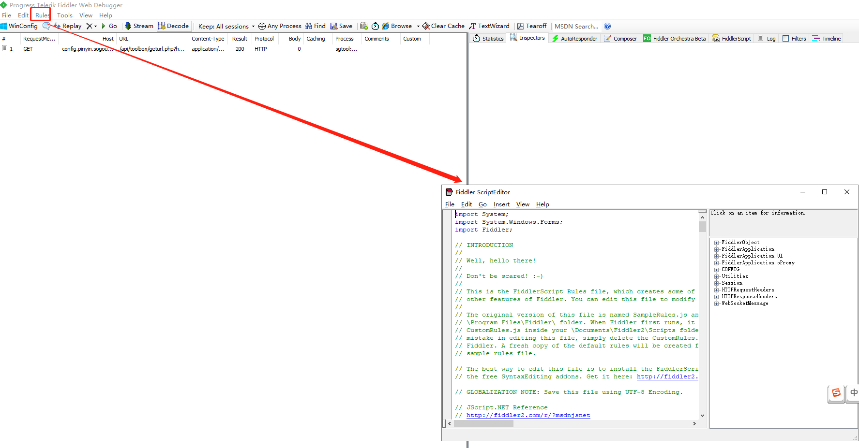The height and width of the screenshot is (448, 859).
Task: Switch to the Composer tab
Action: point(620,39)
